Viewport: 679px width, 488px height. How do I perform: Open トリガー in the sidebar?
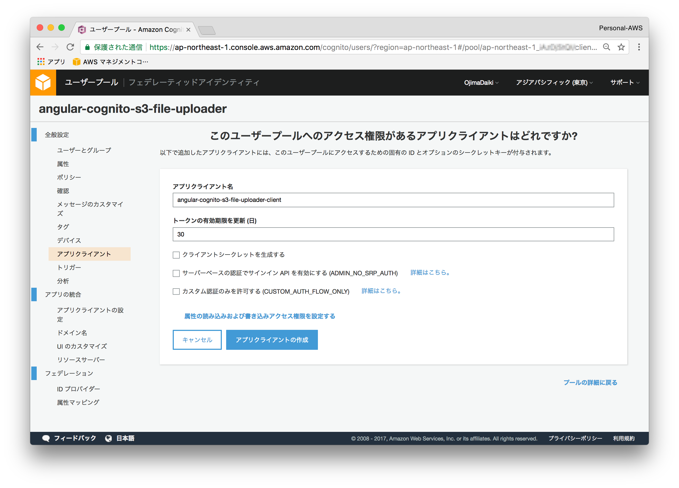(69, 267)
